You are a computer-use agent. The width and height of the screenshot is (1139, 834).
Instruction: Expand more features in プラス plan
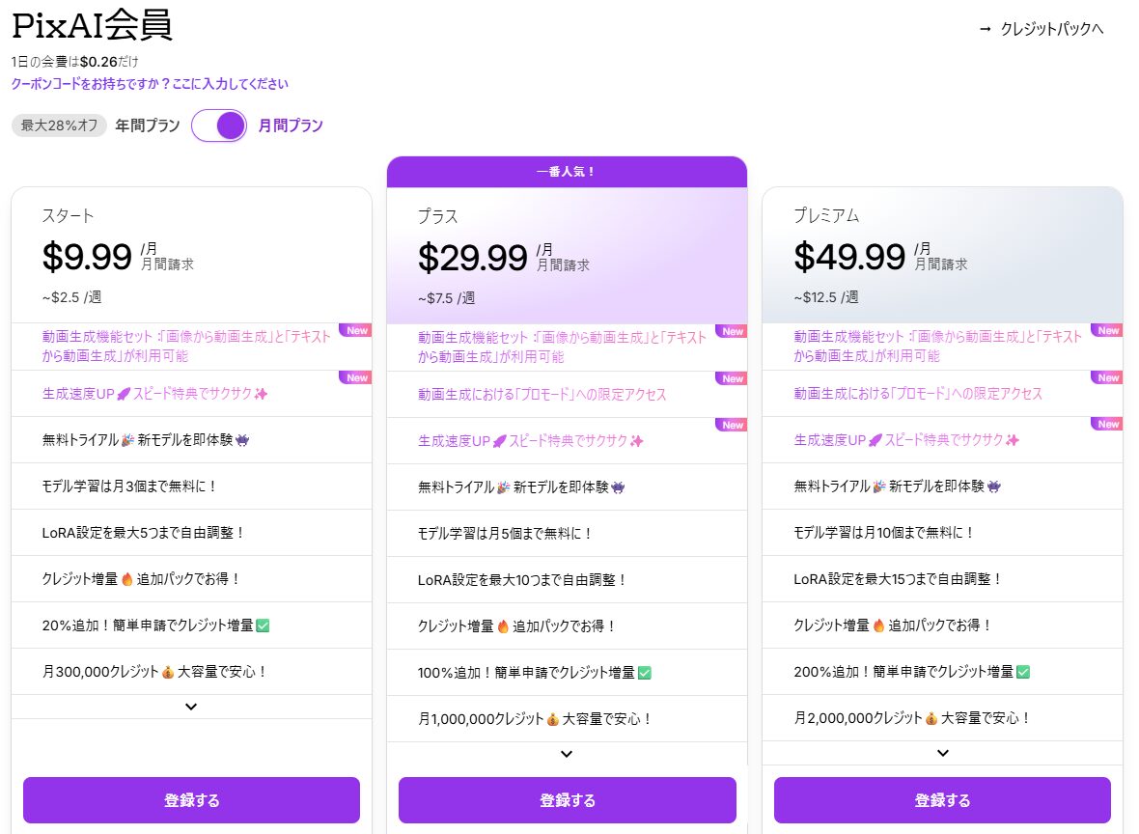click(x=567, y=753)
